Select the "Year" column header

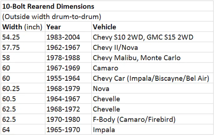click(54, 27)
